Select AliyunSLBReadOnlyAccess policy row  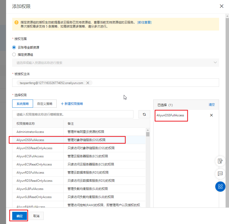click(79, 197)
